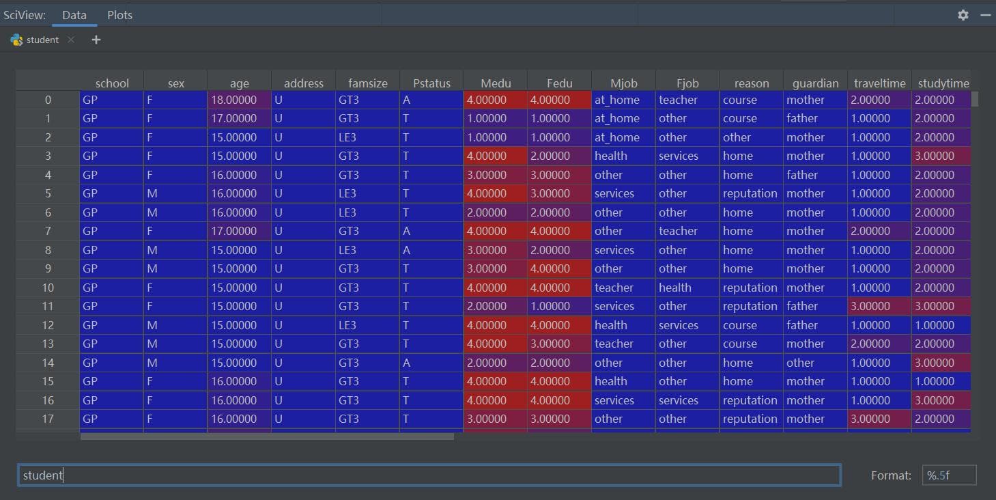
Task: Add a new data tab with plus icon
Action: pos(96,40)
